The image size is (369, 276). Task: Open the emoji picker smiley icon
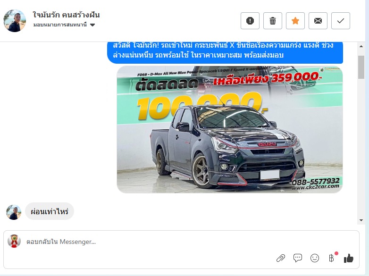315,258
